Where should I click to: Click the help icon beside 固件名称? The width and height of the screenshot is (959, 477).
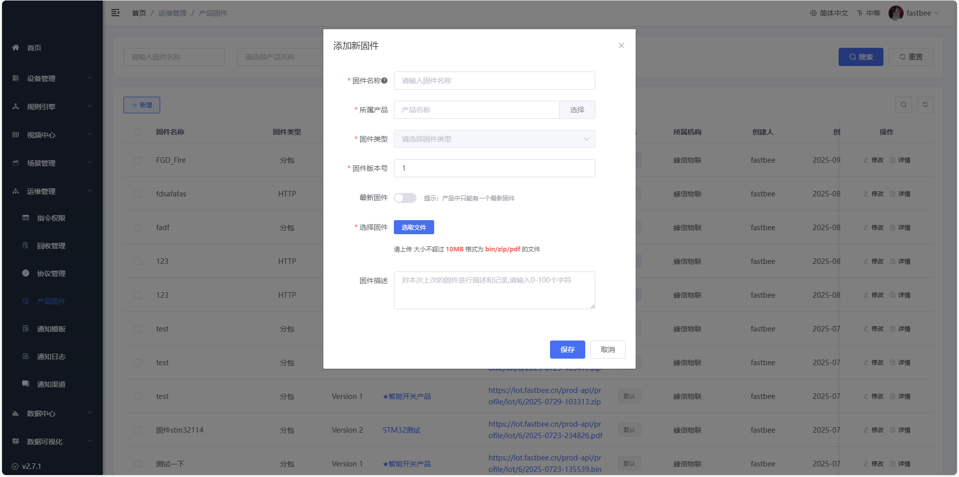click(384, 81)
